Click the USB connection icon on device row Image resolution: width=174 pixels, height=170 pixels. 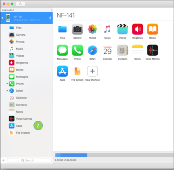tap(50, 18)
